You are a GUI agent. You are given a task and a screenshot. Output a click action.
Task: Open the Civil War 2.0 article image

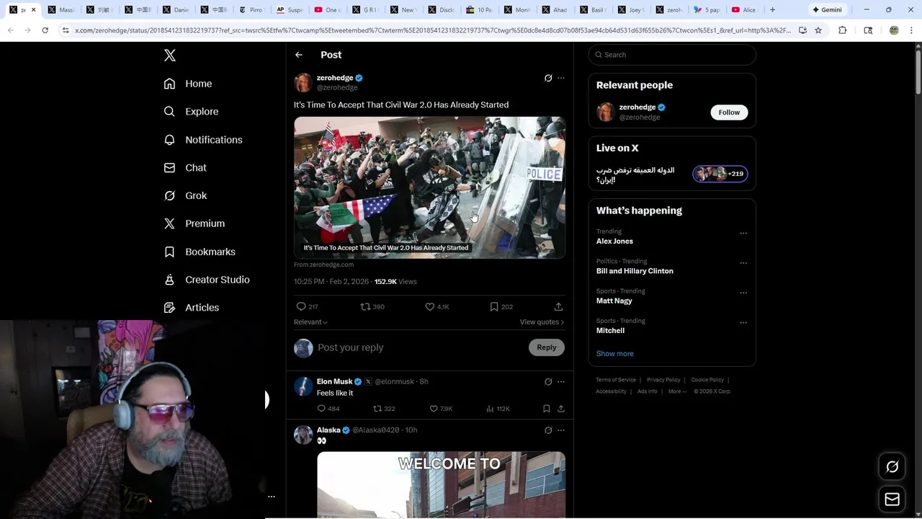[x=429, y=187]
